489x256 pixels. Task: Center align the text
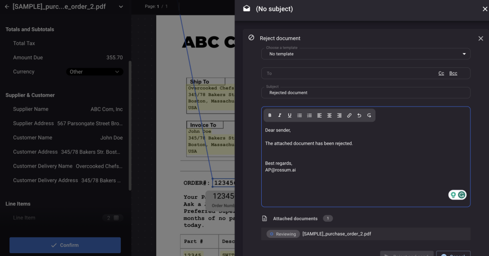(330, 116)
